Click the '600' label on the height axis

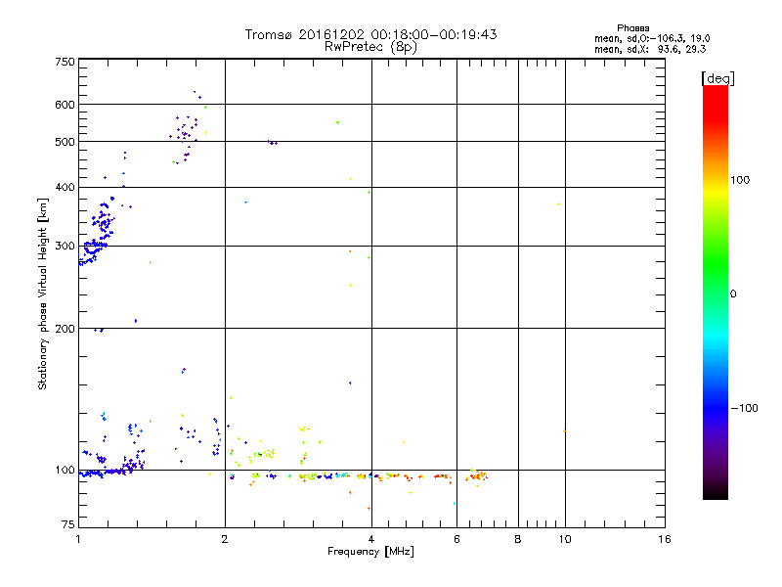pyautogui.click(x=65, y=105)
